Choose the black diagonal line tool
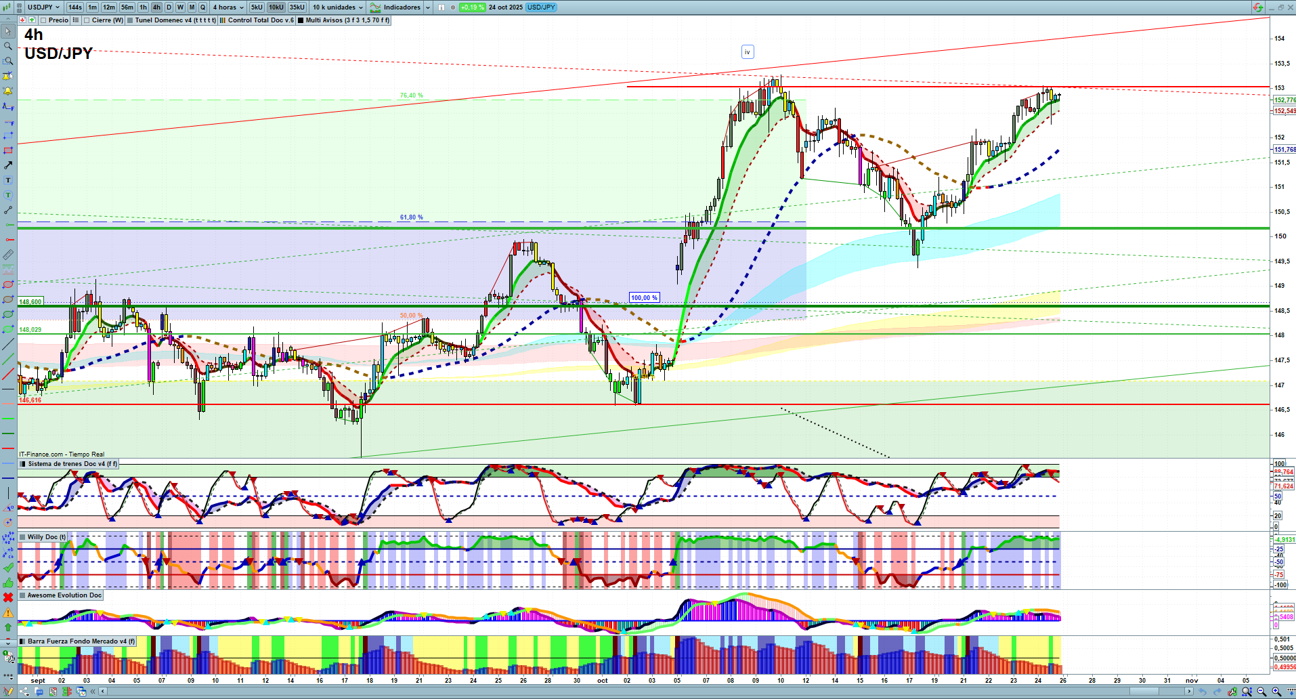Screen dimensions: 1296x699 point(8,344)
